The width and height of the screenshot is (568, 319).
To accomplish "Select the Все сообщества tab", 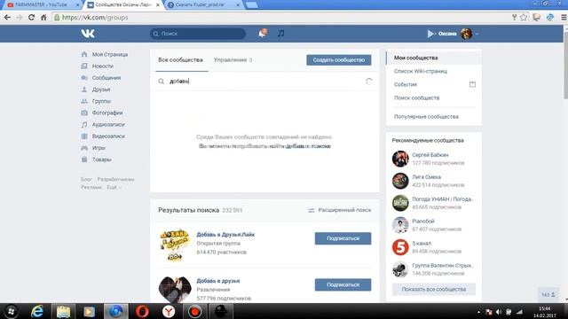I will tap(180, 60).
